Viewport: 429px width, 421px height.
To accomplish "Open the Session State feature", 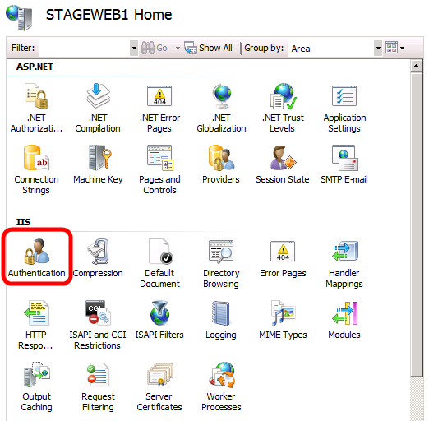I will pyautogui.click(x=283, y=164).
